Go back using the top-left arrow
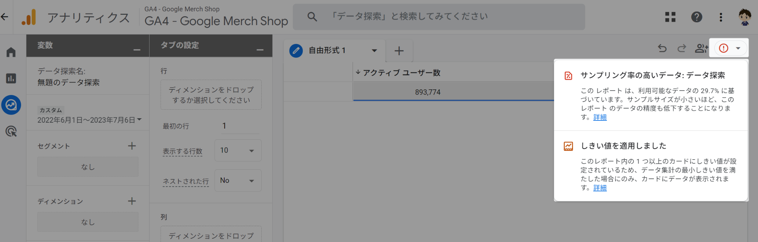758x242 pixels. click(x=4, y=17)
